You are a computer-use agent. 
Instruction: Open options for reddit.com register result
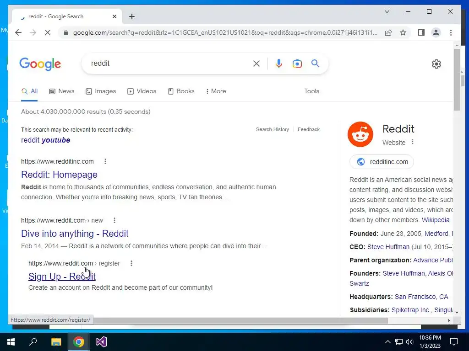(x=131, y=263)
